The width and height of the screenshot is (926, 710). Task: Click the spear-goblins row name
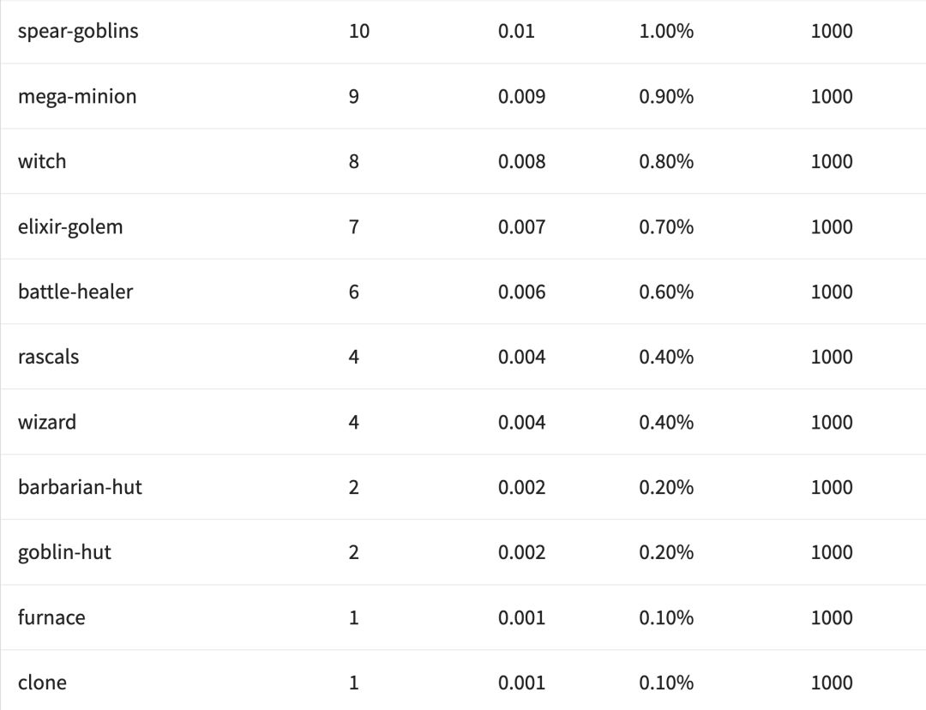pyautogui.click(x=78, y=32)
